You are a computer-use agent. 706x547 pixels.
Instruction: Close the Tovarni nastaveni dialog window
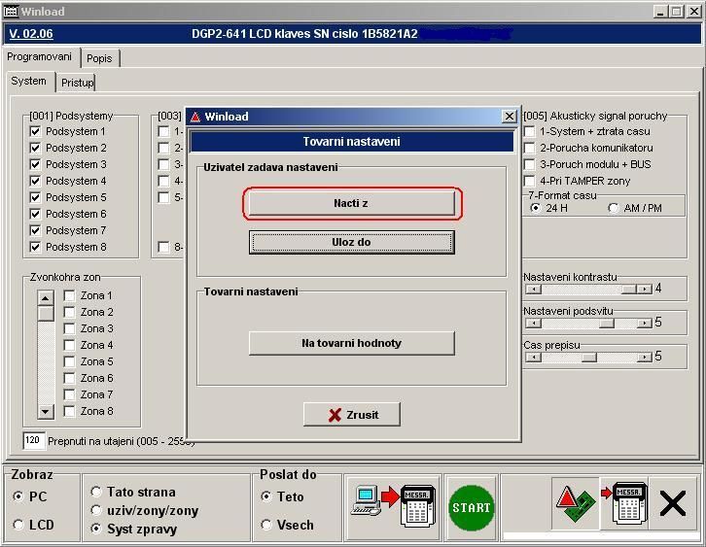508,117
